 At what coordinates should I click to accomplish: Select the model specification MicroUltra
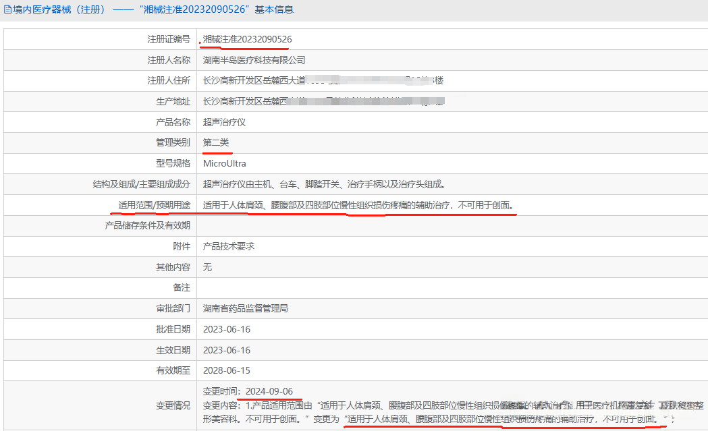(x=225, y=163)
